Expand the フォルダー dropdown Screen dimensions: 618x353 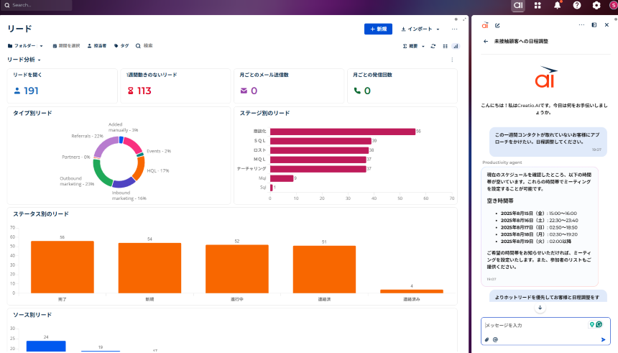tap(25, 45)
